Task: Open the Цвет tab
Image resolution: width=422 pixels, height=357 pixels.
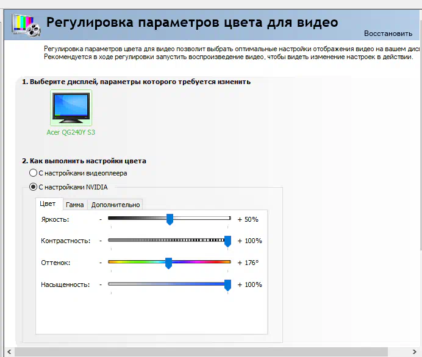Action: coord(48,205)
